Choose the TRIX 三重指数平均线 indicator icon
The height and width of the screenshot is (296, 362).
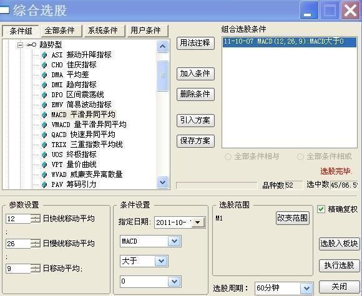click(x=44, y=145)
